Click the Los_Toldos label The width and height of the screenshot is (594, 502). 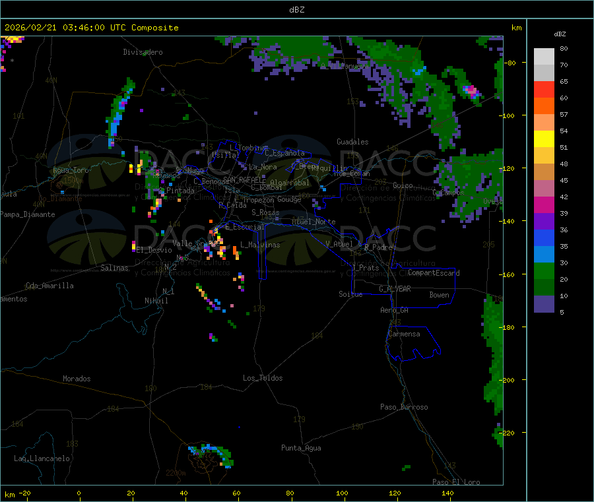tap(263, 378)
